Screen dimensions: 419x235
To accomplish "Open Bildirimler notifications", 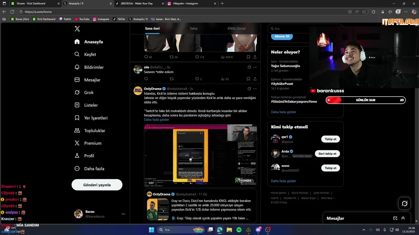I will point(89,67).
